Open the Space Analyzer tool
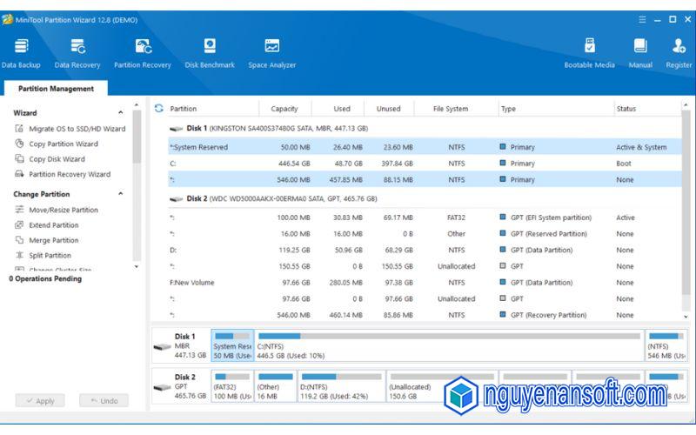This screenshot has height=435, width=696. point(271,53)
